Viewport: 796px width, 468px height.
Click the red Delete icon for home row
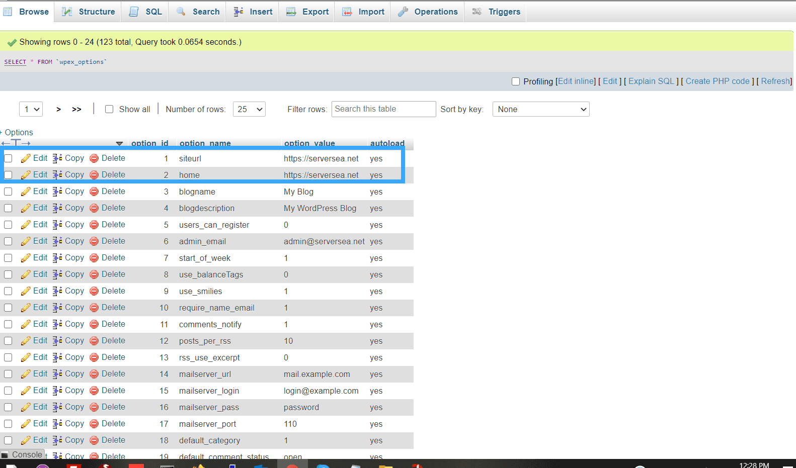click(94, 175)
